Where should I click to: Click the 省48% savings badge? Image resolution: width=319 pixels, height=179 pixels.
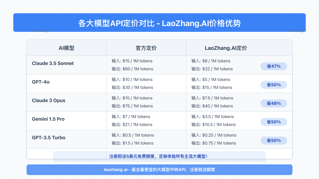pyautogui.click(x=274, y=103)
